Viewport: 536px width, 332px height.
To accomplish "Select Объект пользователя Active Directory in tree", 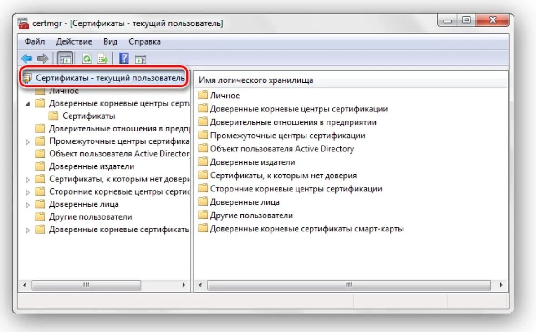I will (x=119, y=154).
